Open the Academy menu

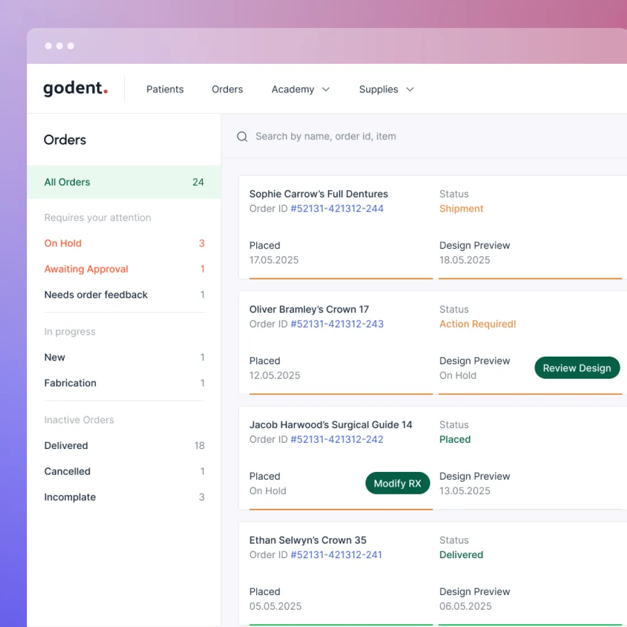[293, 89]
